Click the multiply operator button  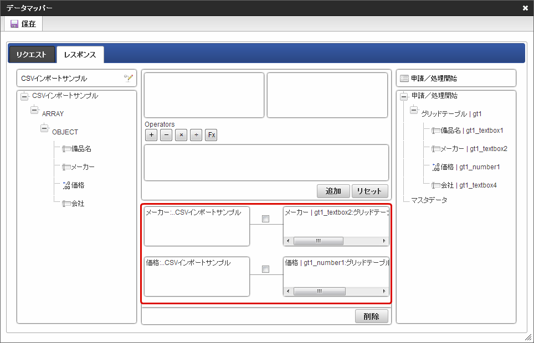coord(181,135)
